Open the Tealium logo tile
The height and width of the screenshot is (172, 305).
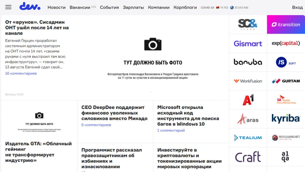coord(248,138)
